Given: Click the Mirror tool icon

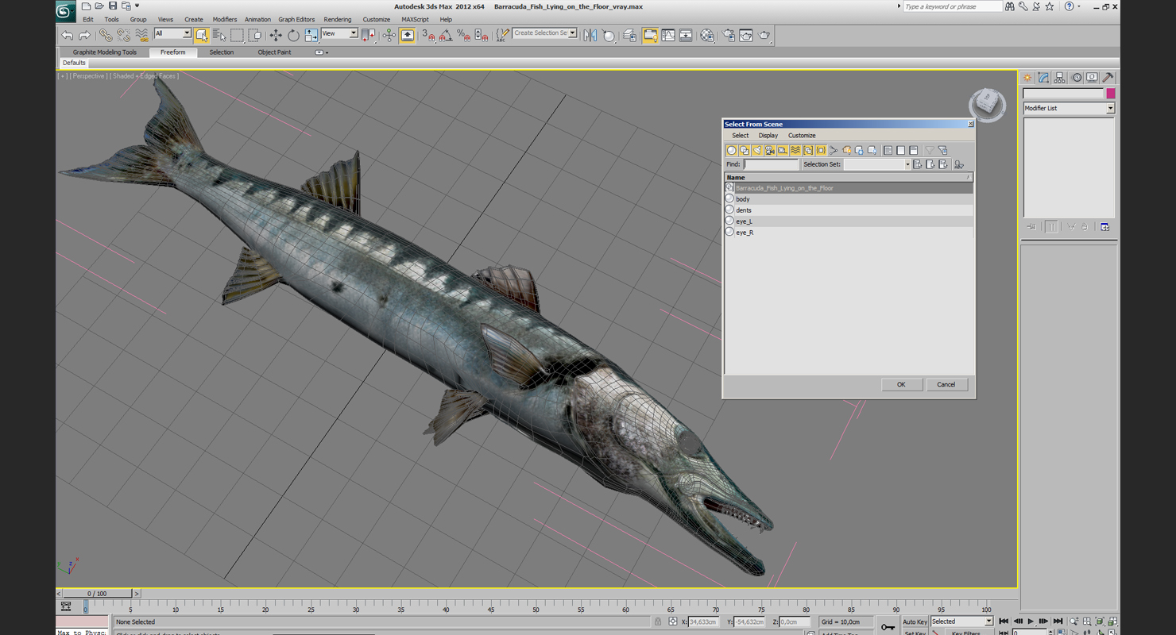Looking at the screenshot, I should click(590, 36).
